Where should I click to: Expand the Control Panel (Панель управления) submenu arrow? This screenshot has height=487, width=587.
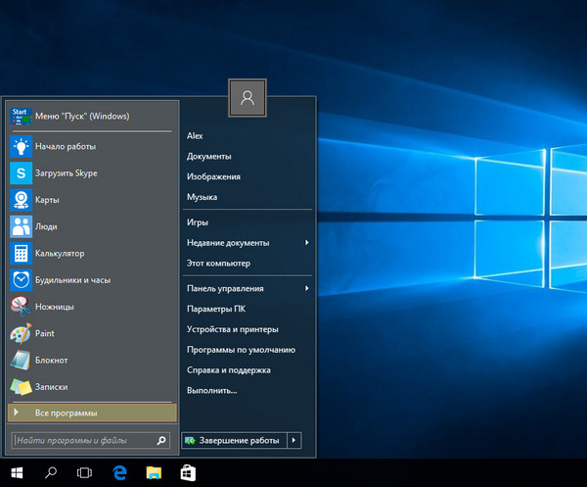pyautogui.click(x=306, y=289)
